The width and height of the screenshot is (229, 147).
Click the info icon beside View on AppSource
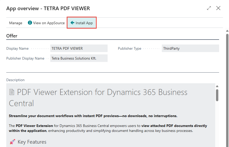pyautogui.click(x=30, y=23)
